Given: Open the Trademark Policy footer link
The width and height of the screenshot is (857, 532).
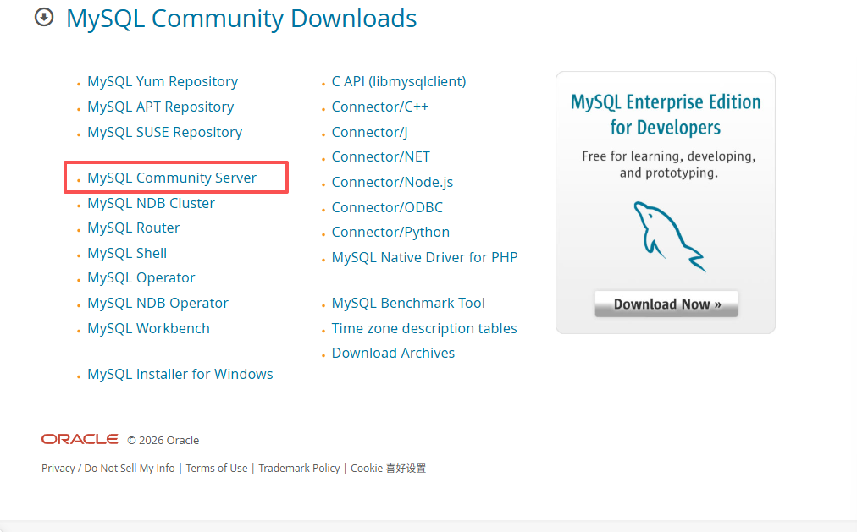Looking at the screenshot, I should pyautogui.click(x=299, y=469).
